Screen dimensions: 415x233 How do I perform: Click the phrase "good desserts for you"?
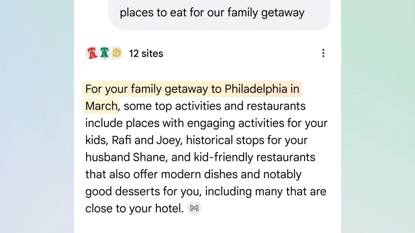143,192
